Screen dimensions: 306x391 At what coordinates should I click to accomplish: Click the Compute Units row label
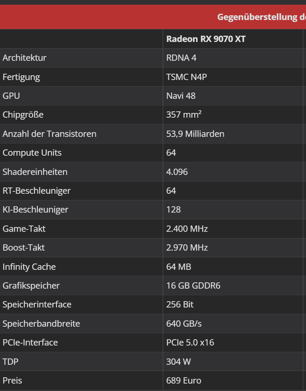(32, 153)
